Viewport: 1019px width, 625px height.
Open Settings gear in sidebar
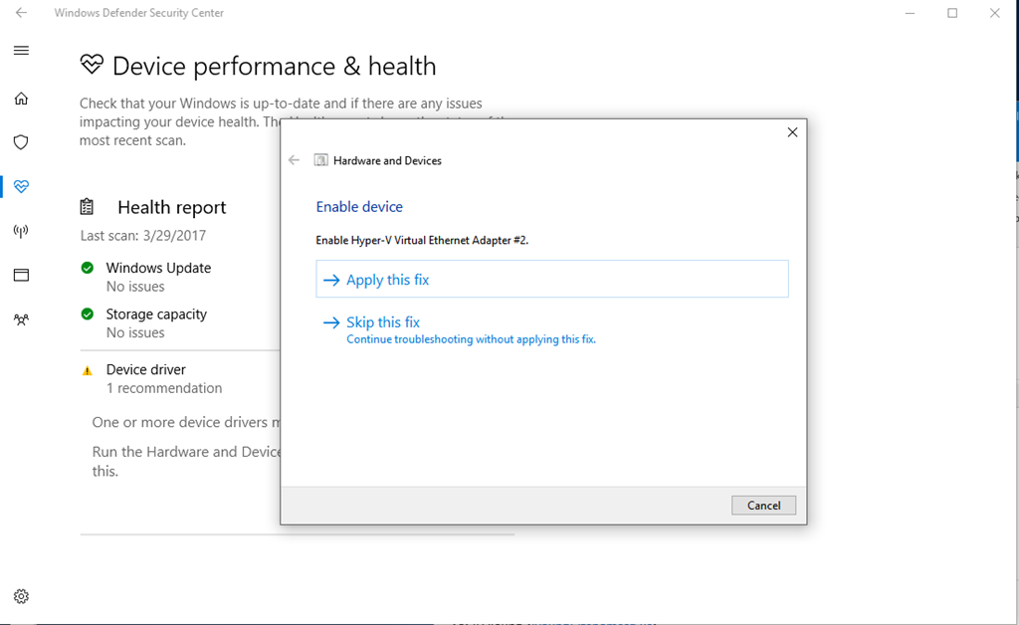(x=21, y=596)
